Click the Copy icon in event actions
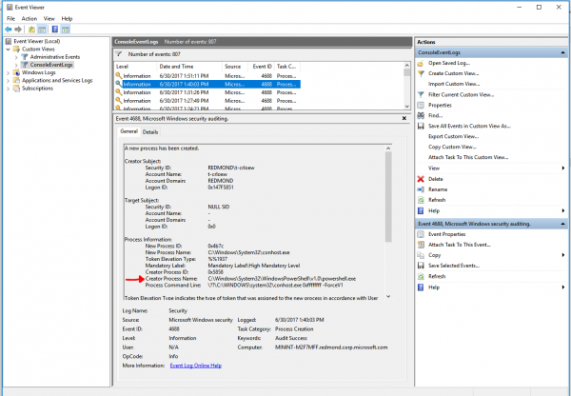The width and height of the screenshot is (571, 396). pyautogui.click(x=421, y=255)
